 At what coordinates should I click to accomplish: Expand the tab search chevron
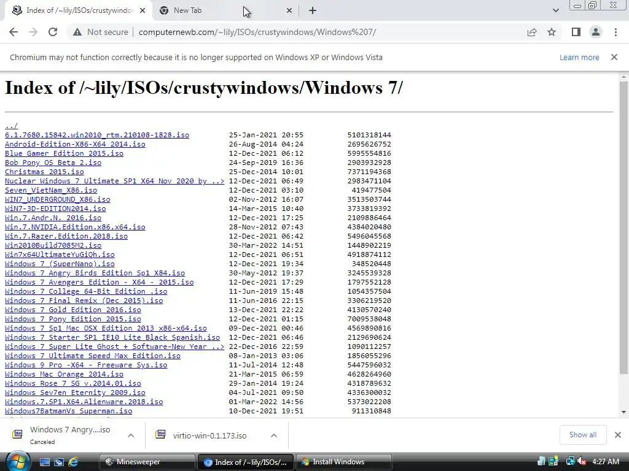coord(555,11)
